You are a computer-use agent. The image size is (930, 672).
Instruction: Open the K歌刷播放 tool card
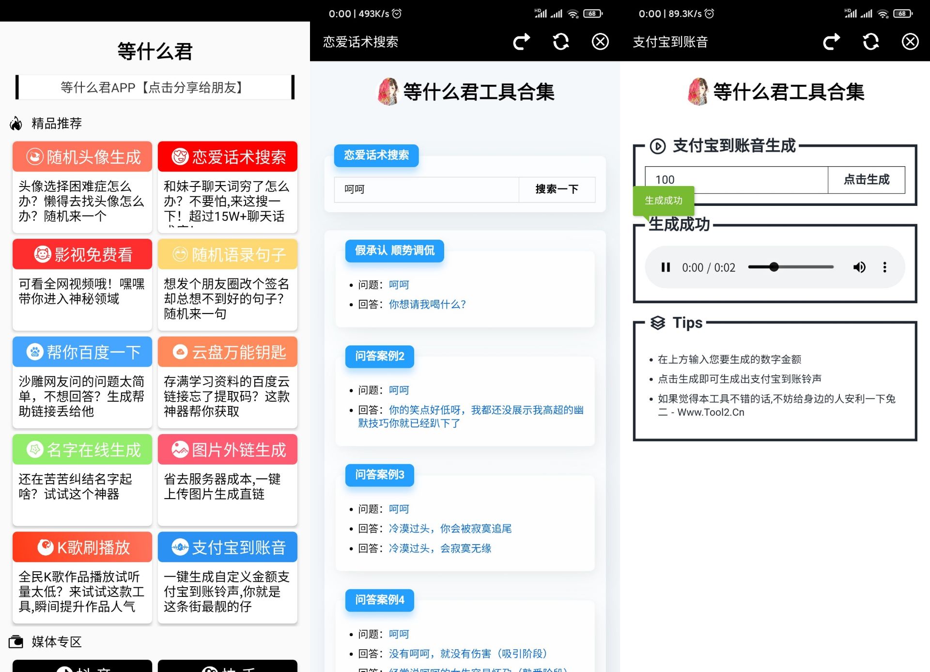tap(82, 578)
